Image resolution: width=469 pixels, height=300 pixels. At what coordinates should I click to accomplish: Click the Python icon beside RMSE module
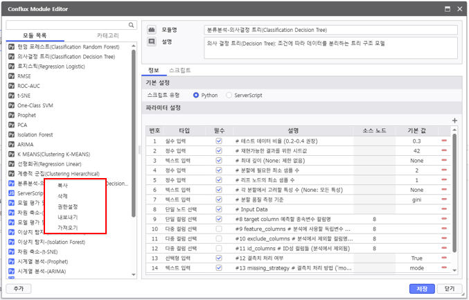[11, 76]
